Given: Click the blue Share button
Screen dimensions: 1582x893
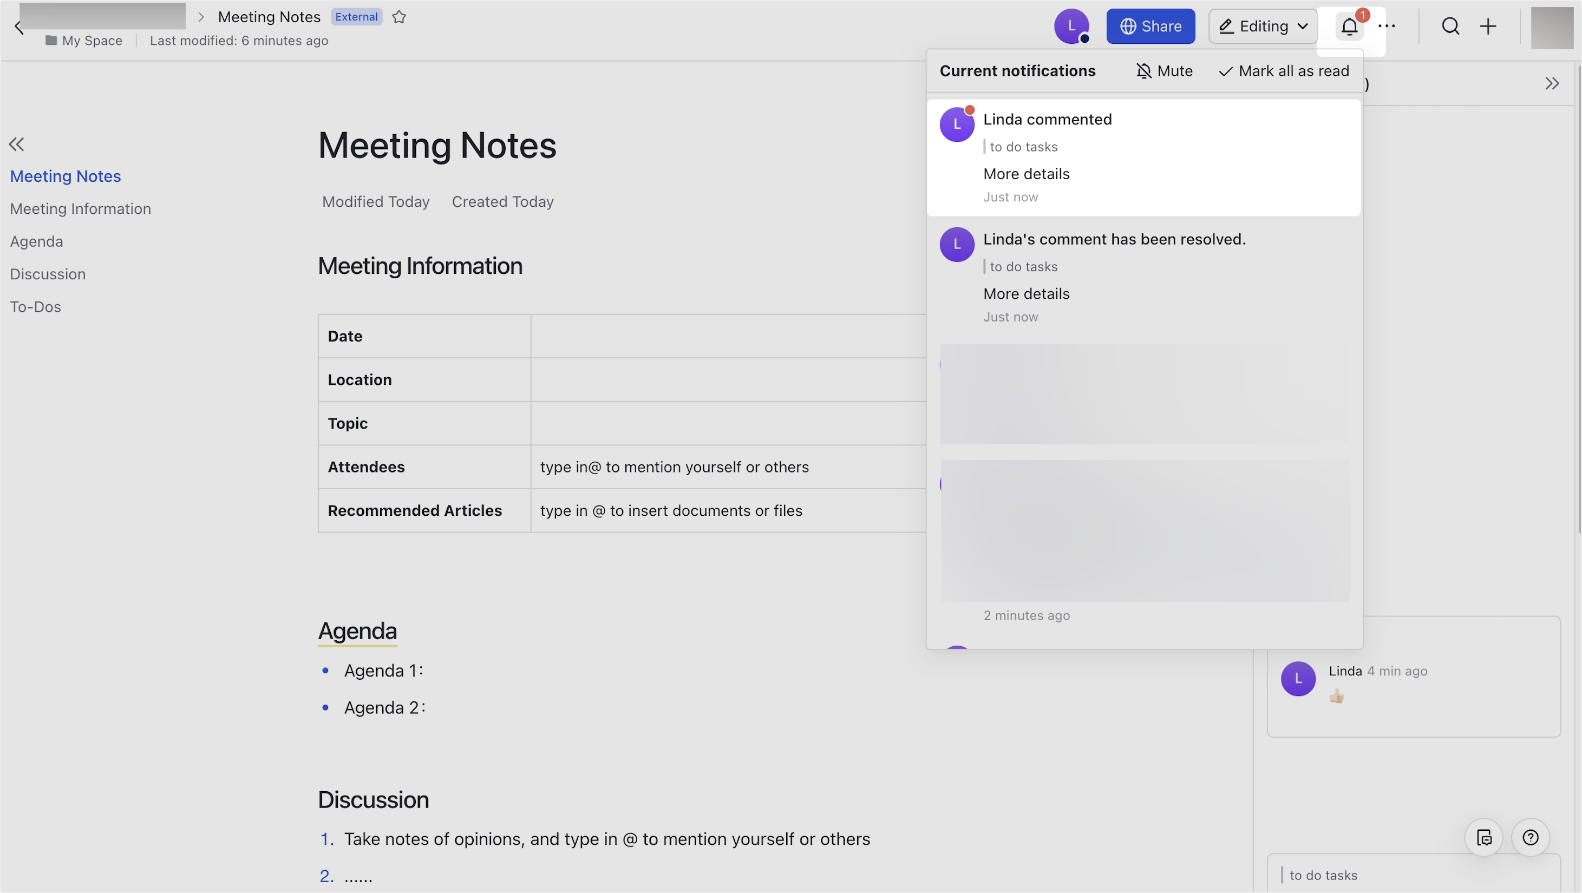Looking at the screenshot, I should click(x=1151, y=27).
